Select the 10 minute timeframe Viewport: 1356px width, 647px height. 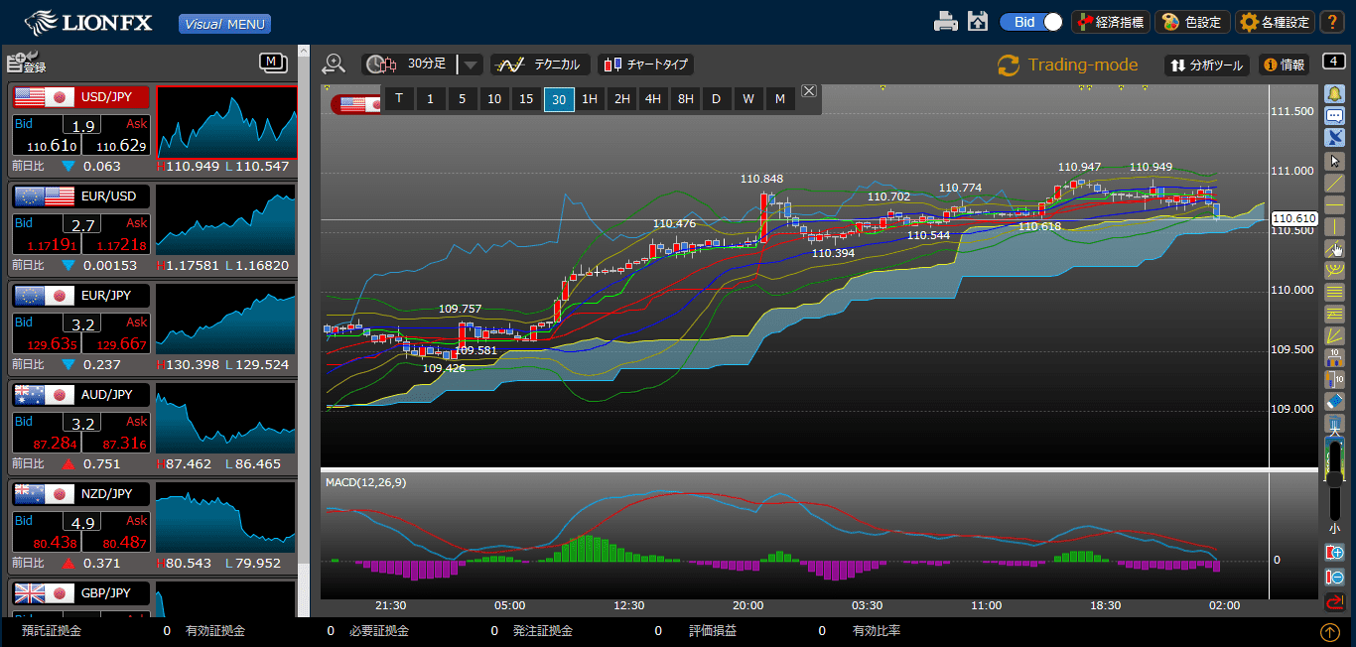pos(494,99)
